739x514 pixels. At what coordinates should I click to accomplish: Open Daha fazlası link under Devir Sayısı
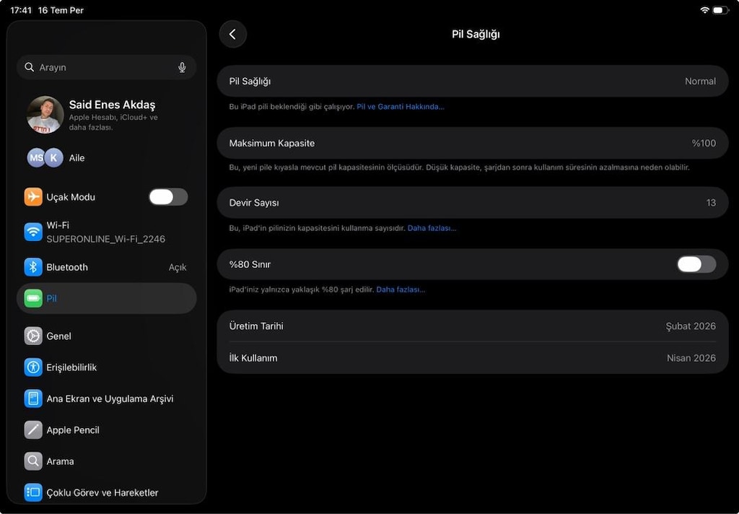click(432, 228)
